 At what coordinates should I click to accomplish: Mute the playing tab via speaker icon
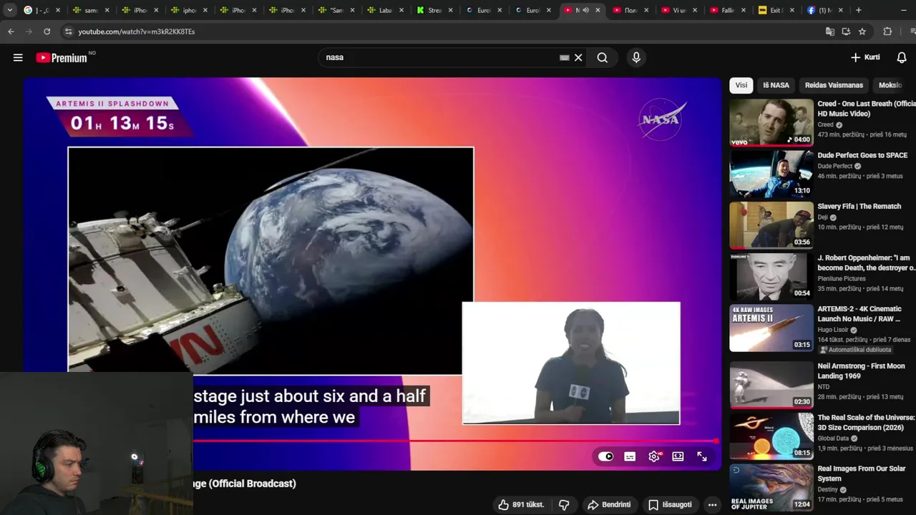pyautogui.click(x=586, y=10)
